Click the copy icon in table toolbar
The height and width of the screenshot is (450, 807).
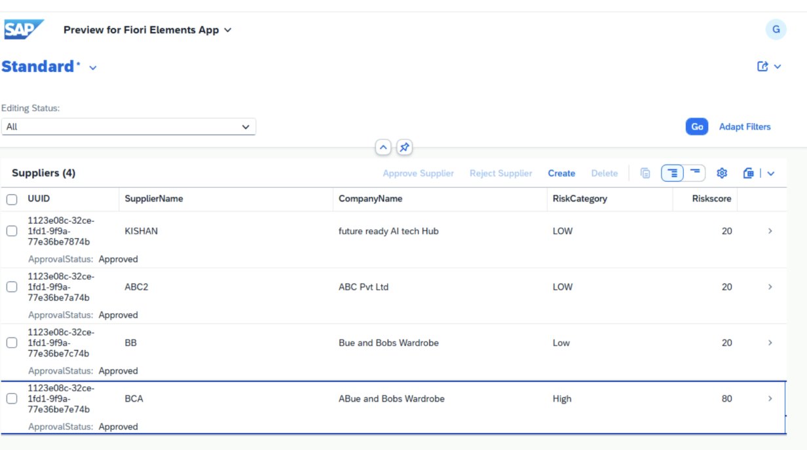pyautogui.click(x=645, y=173)
